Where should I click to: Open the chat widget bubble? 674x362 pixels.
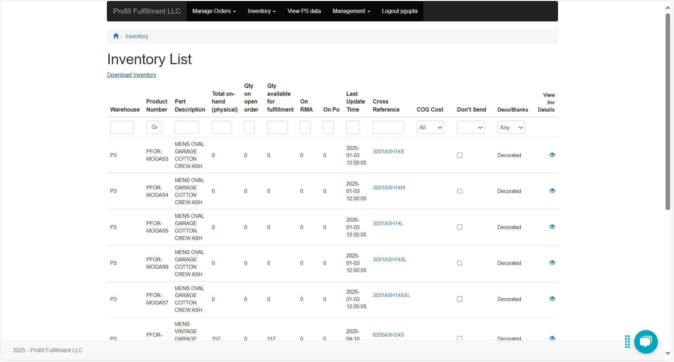[646, 342]
